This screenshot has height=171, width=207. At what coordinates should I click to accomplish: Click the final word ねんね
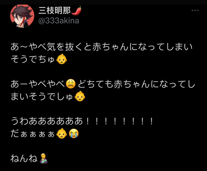tap(24, 158)
